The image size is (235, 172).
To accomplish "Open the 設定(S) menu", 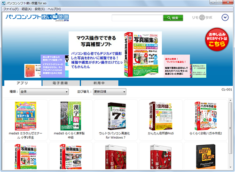I will [x=39, y=9].
